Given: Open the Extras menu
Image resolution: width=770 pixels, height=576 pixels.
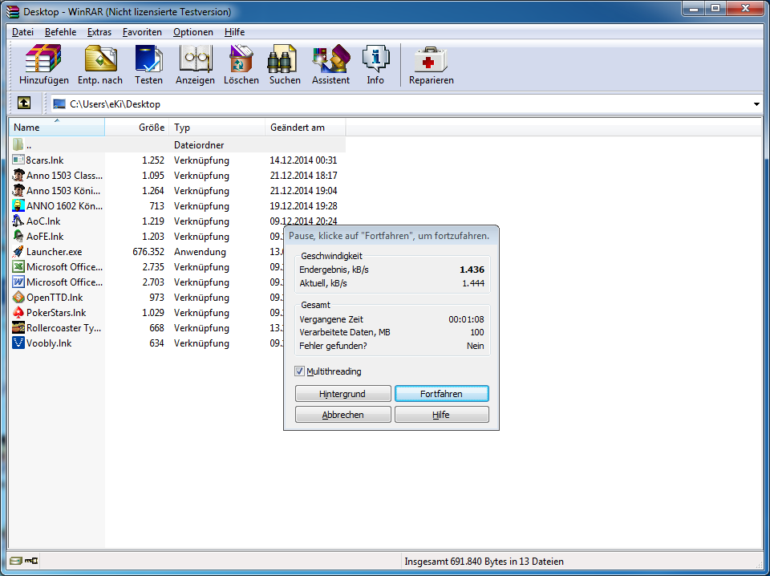Looking at the screenshot, I should tap(99, 32).
